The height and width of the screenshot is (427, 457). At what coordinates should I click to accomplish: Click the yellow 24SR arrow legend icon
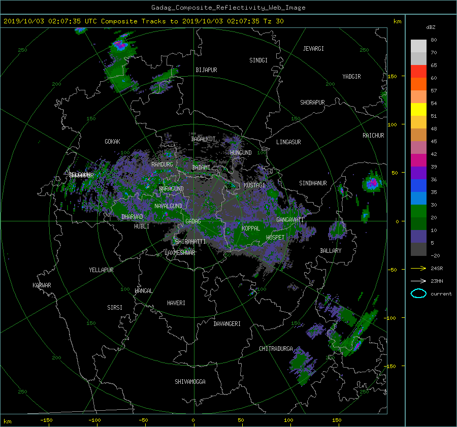tap(418, 268)
